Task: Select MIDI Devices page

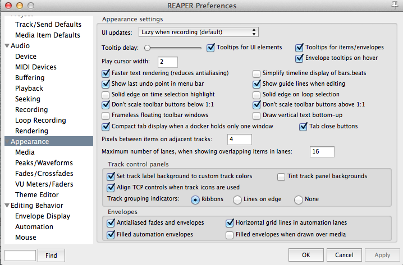Action: click(36, 67)
